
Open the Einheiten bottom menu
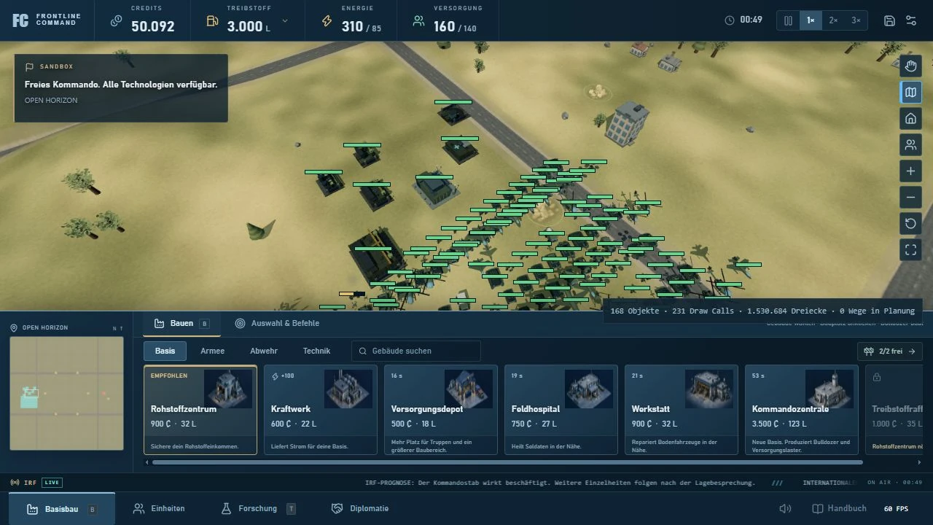[159, 508]
